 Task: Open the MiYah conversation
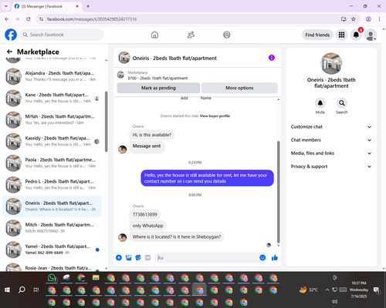click(x=52, y=119)
